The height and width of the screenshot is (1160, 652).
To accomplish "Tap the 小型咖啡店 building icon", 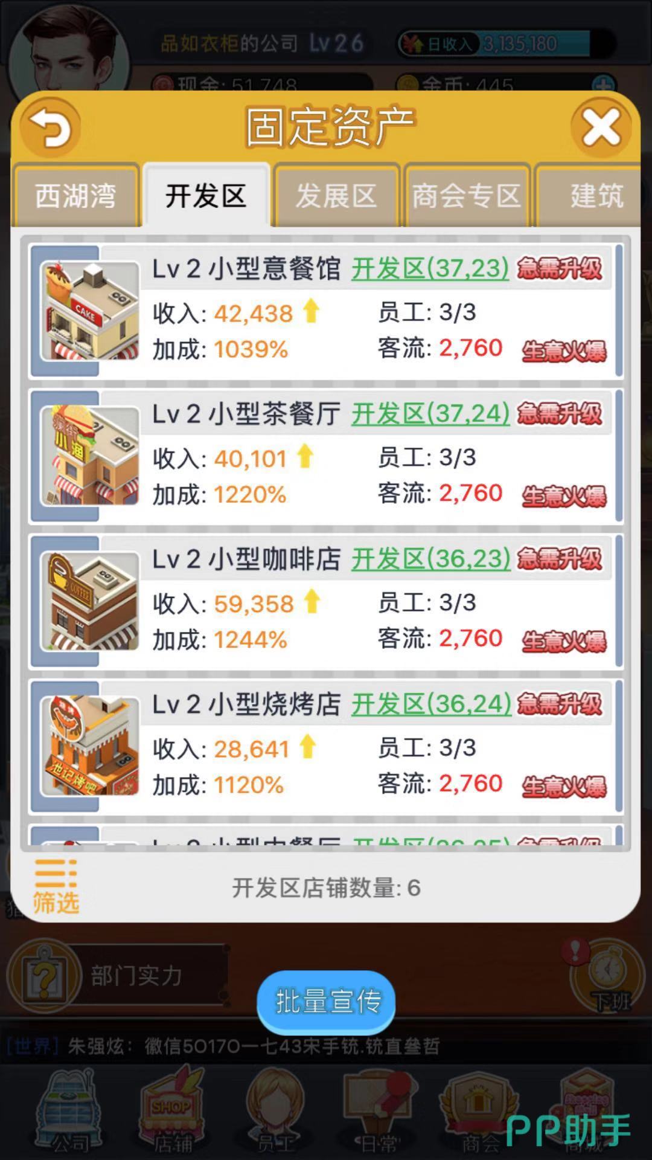I will (90, 601).
